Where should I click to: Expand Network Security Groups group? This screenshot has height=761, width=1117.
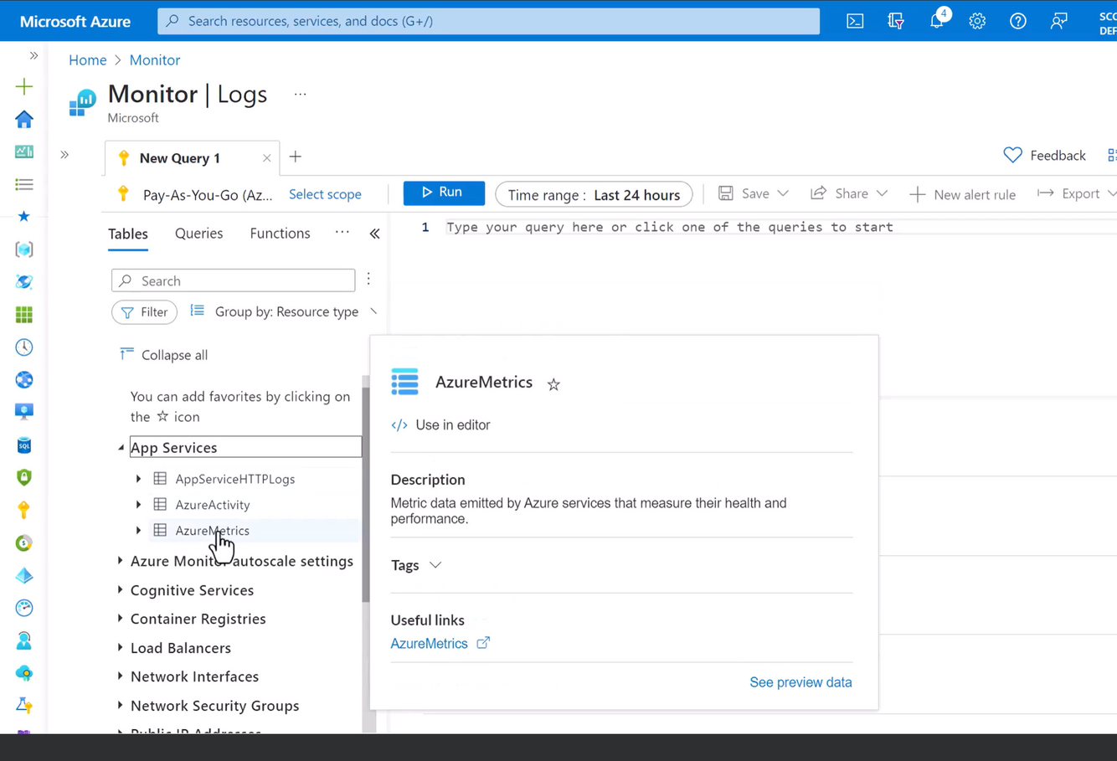[x=121, y=706]
